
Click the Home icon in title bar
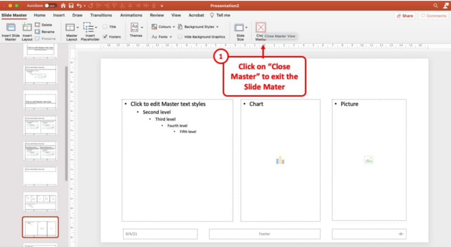pyautogui.click(x=63, y=6)
